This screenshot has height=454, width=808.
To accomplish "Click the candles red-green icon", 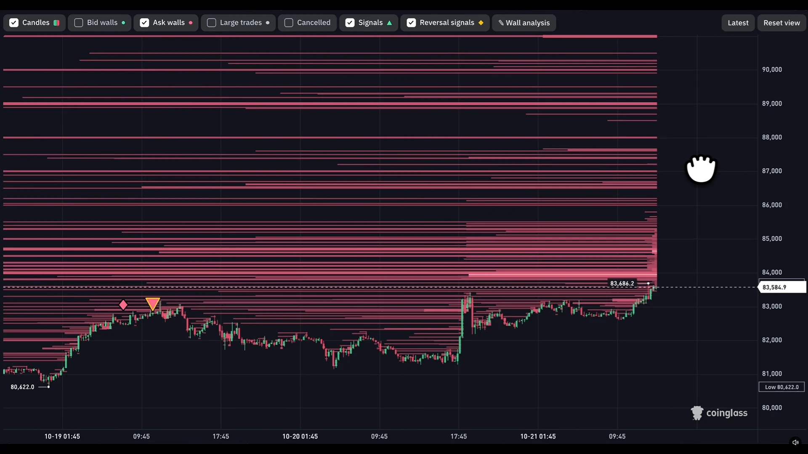I will (56, 23).
